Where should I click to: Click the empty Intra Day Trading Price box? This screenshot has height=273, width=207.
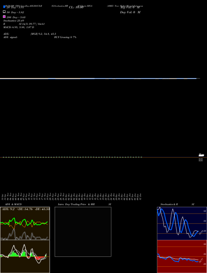83,232
